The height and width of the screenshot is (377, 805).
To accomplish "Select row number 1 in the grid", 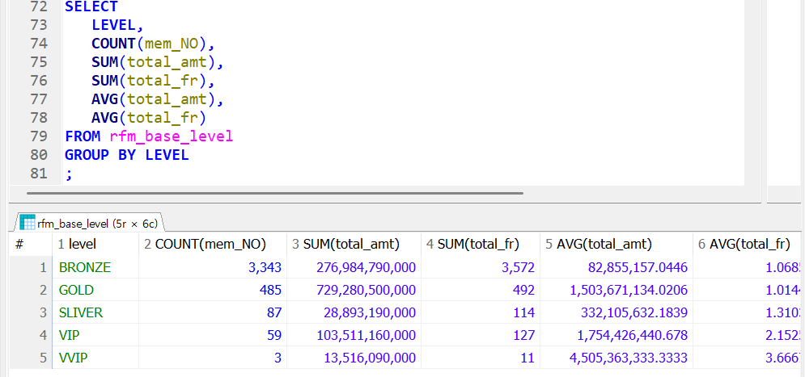I will tap(31, 267).
